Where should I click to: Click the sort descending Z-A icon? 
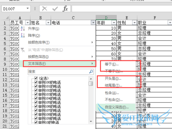click(23, 35)
